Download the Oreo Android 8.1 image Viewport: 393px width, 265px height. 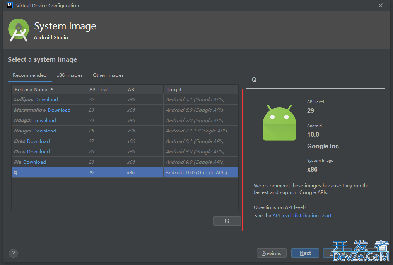click(x=38, y=141)
